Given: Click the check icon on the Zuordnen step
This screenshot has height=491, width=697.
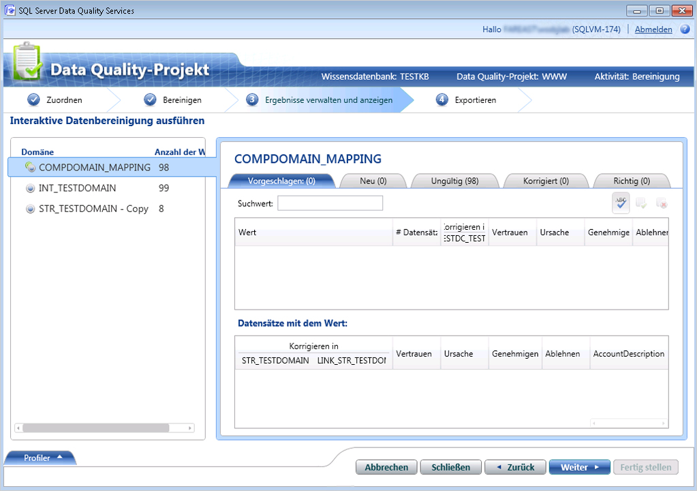Looking at the screenshot, I should (x=35, y=99).
